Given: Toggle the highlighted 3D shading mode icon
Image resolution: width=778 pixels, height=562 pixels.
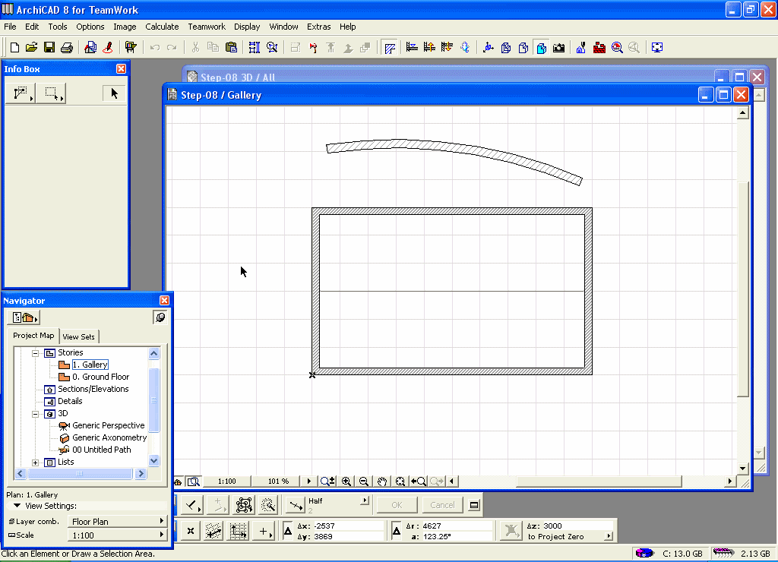Looking at the screenshot, I should [541, 47].
